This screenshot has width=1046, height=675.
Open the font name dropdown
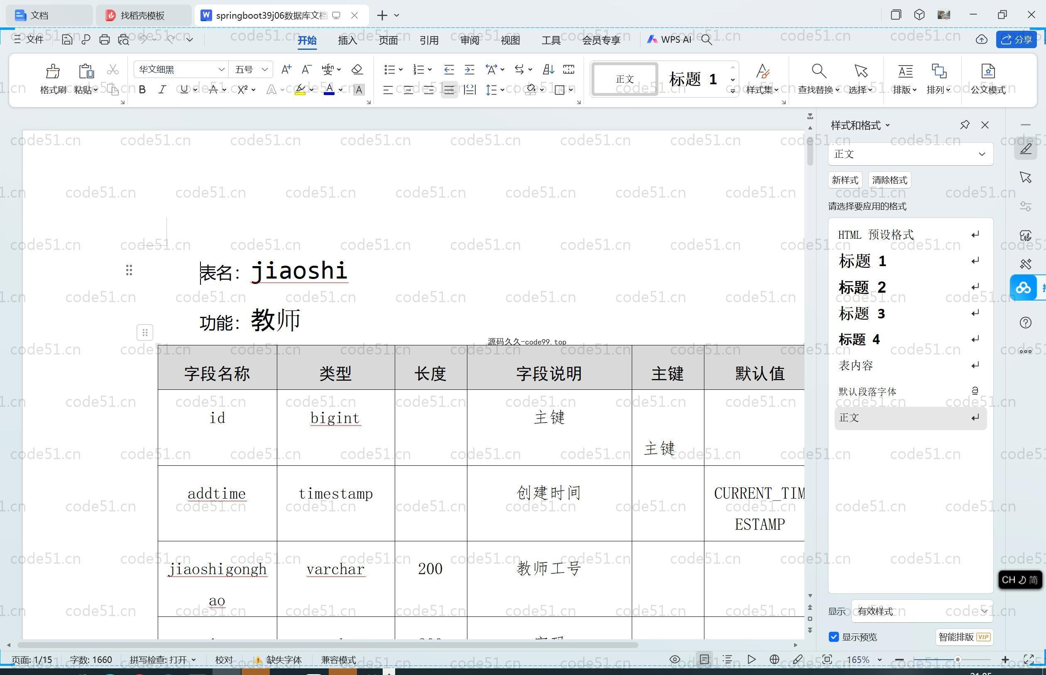[221, 69]
